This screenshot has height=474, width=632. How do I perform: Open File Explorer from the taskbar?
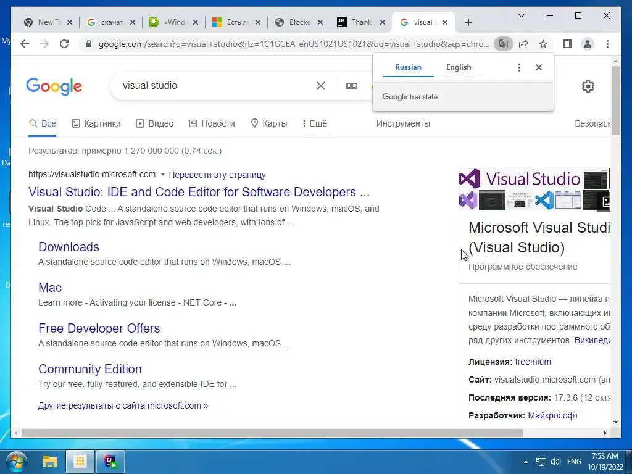(50, 462)
